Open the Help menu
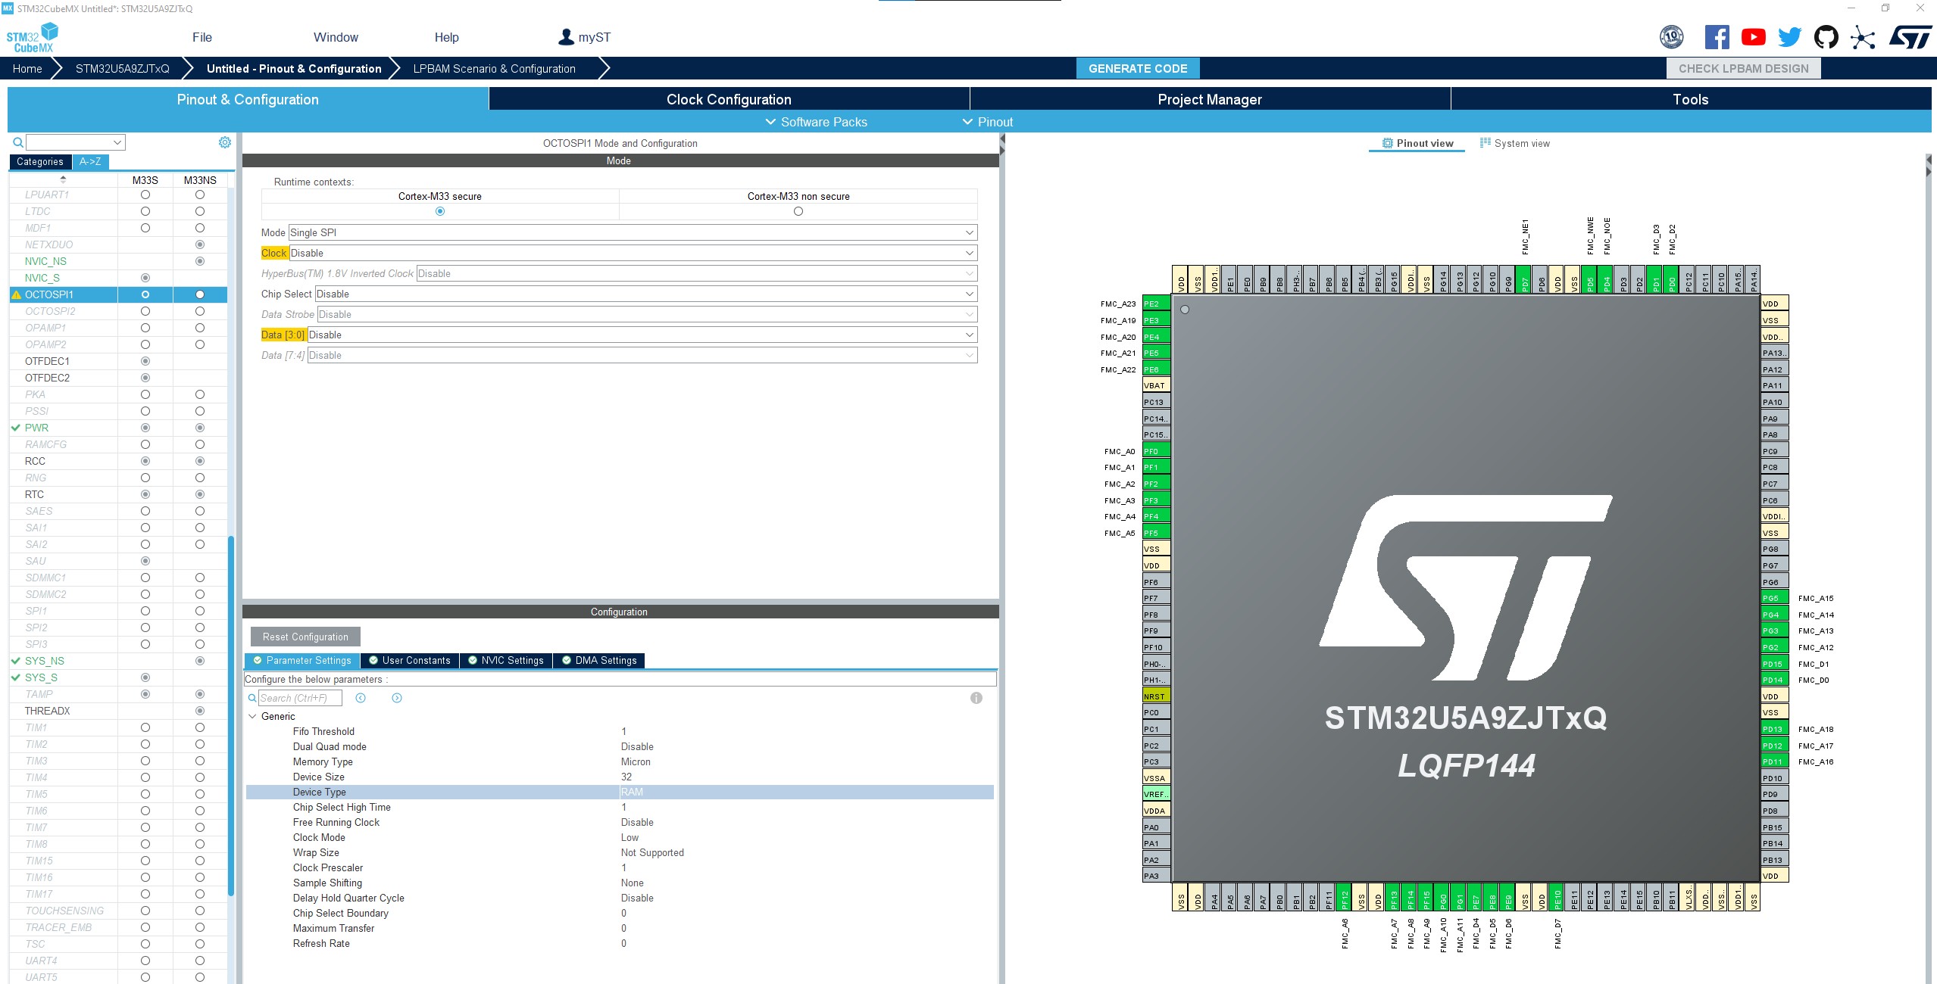Screen dimensions: 1937x984 coord(446,37)
